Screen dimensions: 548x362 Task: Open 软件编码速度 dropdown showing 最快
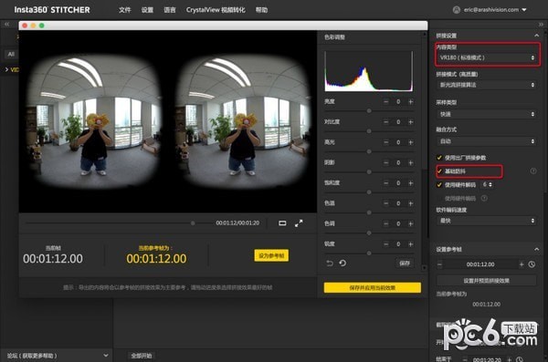487,221
